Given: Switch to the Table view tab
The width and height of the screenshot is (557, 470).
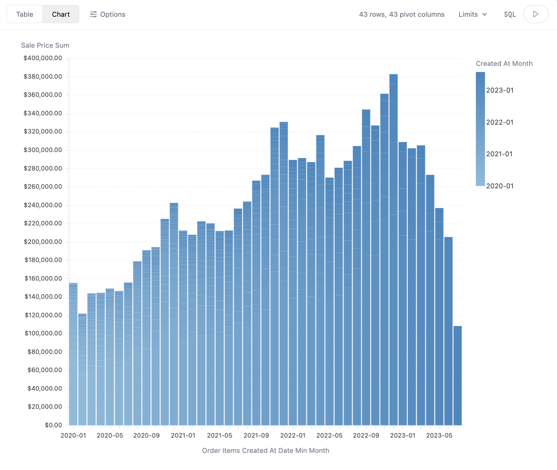Looking at the screenshot, I should [x=25, y=14].
